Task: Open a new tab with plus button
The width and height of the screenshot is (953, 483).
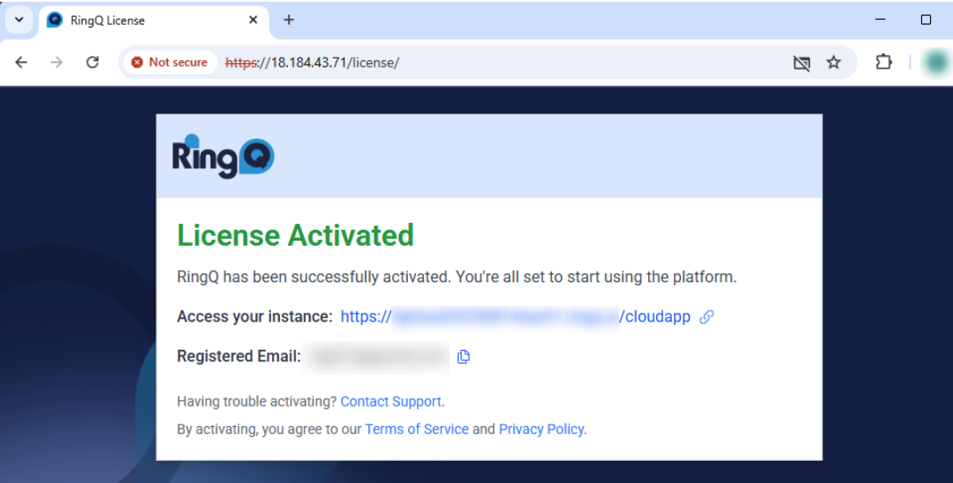Action: coord(289,20)
